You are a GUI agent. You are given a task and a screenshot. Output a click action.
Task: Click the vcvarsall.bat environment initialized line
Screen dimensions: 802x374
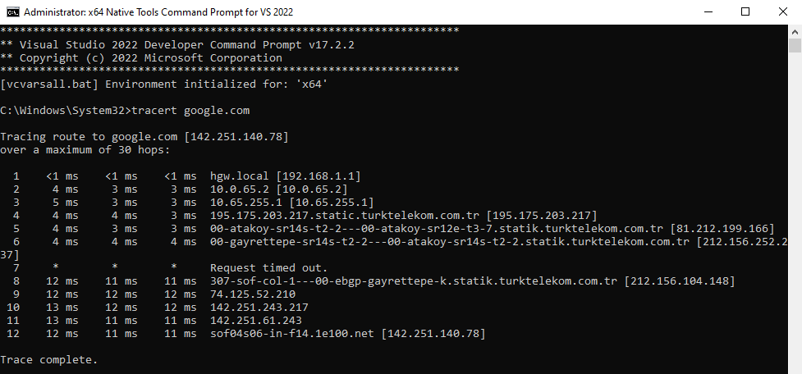(x=163, y=84)
